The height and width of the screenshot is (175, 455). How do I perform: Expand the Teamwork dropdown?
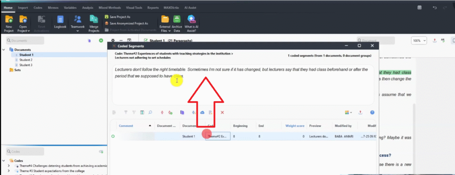click(77, 31)
